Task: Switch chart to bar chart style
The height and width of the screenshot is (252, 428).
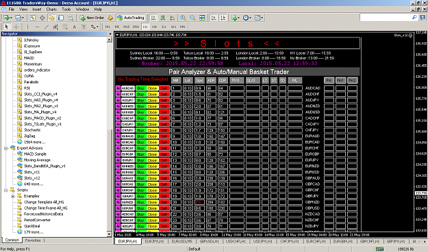Action: pyautogui.click(x=153, y=18)
